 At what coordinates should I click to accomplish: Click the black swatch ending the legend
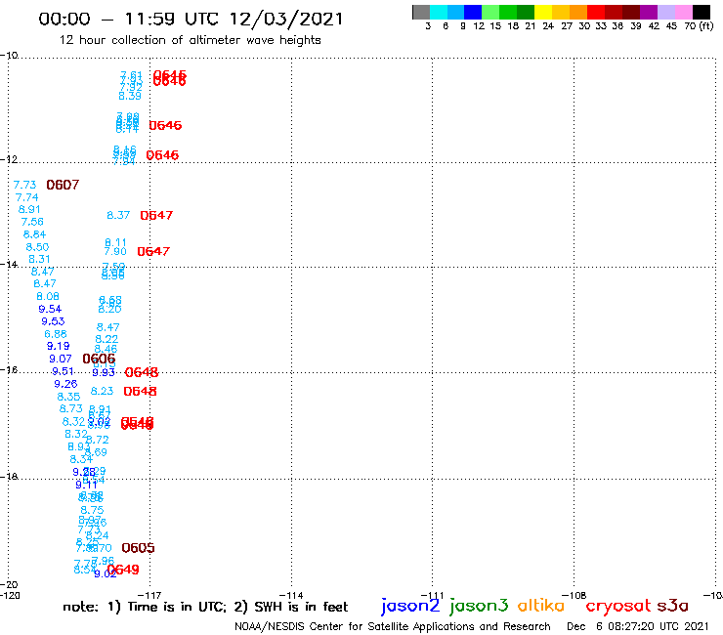(x=701, y=12)
